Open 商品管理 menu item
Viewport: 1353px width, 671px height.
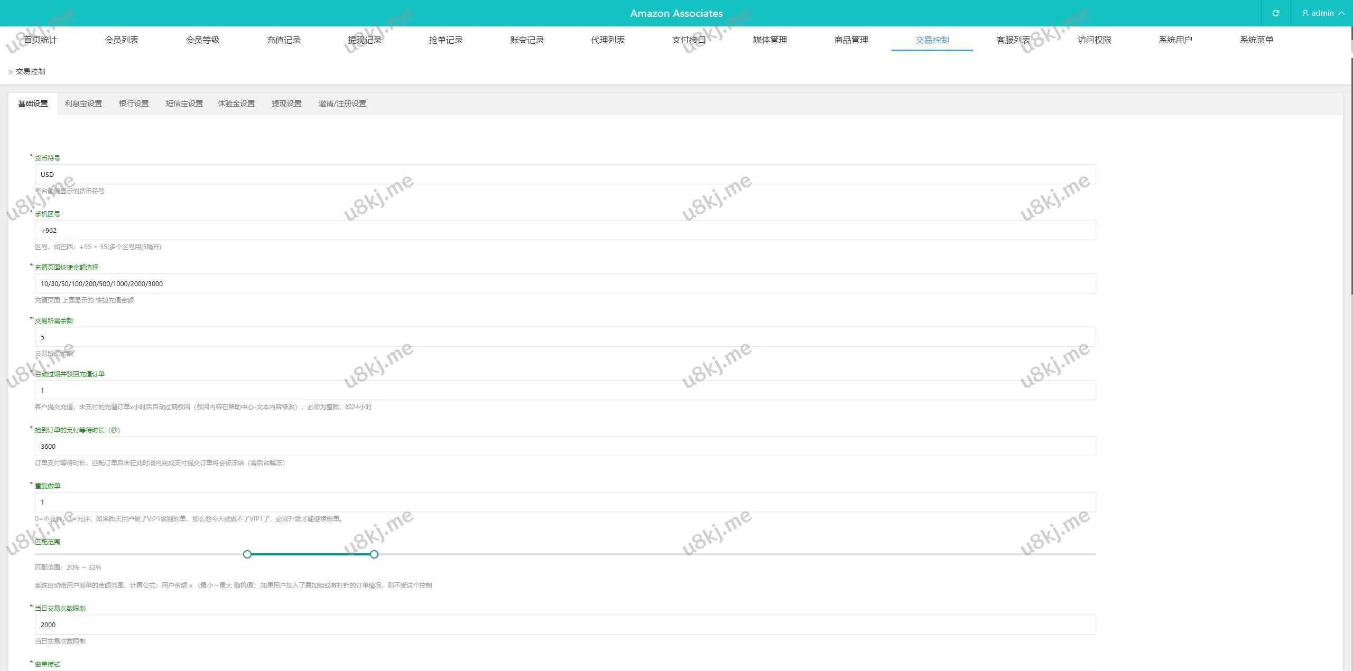[851, 40]
